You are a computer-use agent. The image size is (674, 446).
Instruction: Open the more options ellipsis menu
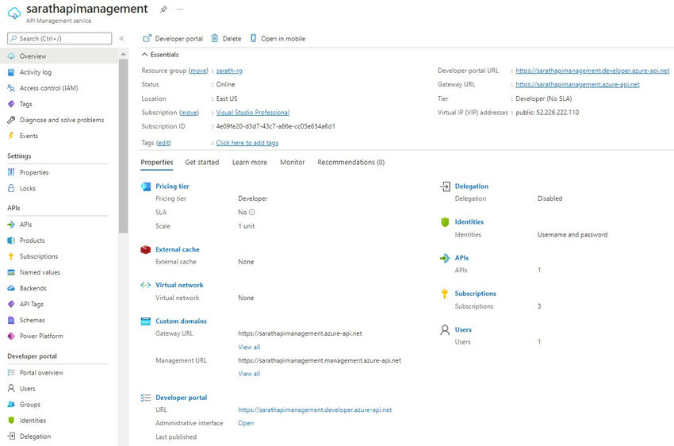pyautogui.click(x=179, y=10)
